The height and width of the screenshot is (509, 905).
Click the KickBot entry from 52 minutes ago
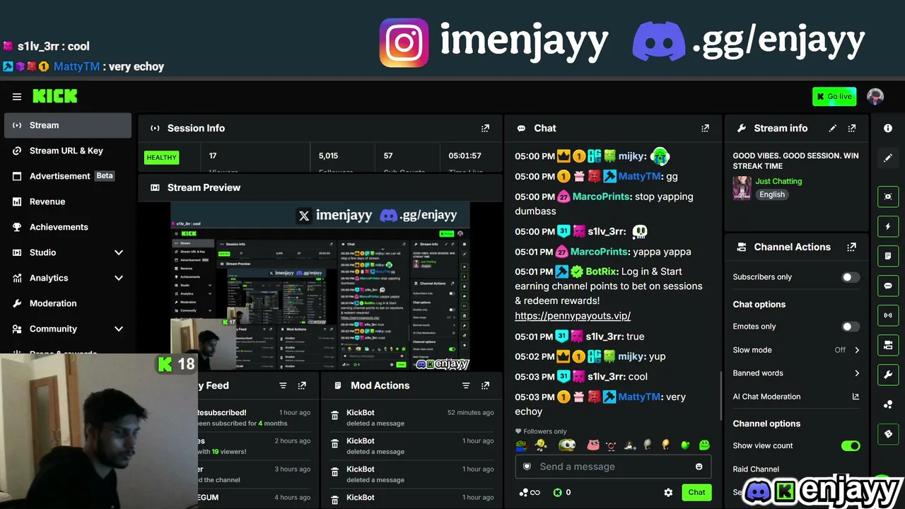pyautogui.click(x=413, y=417)
